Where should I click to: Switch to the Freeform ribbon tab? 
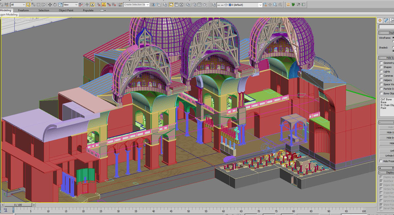(23, 10)
